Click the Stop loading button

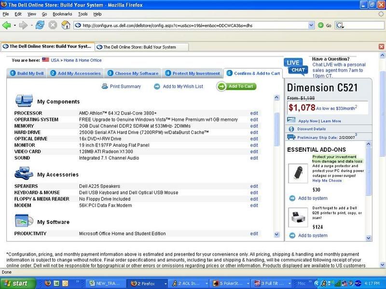click(x=53, y=25)
